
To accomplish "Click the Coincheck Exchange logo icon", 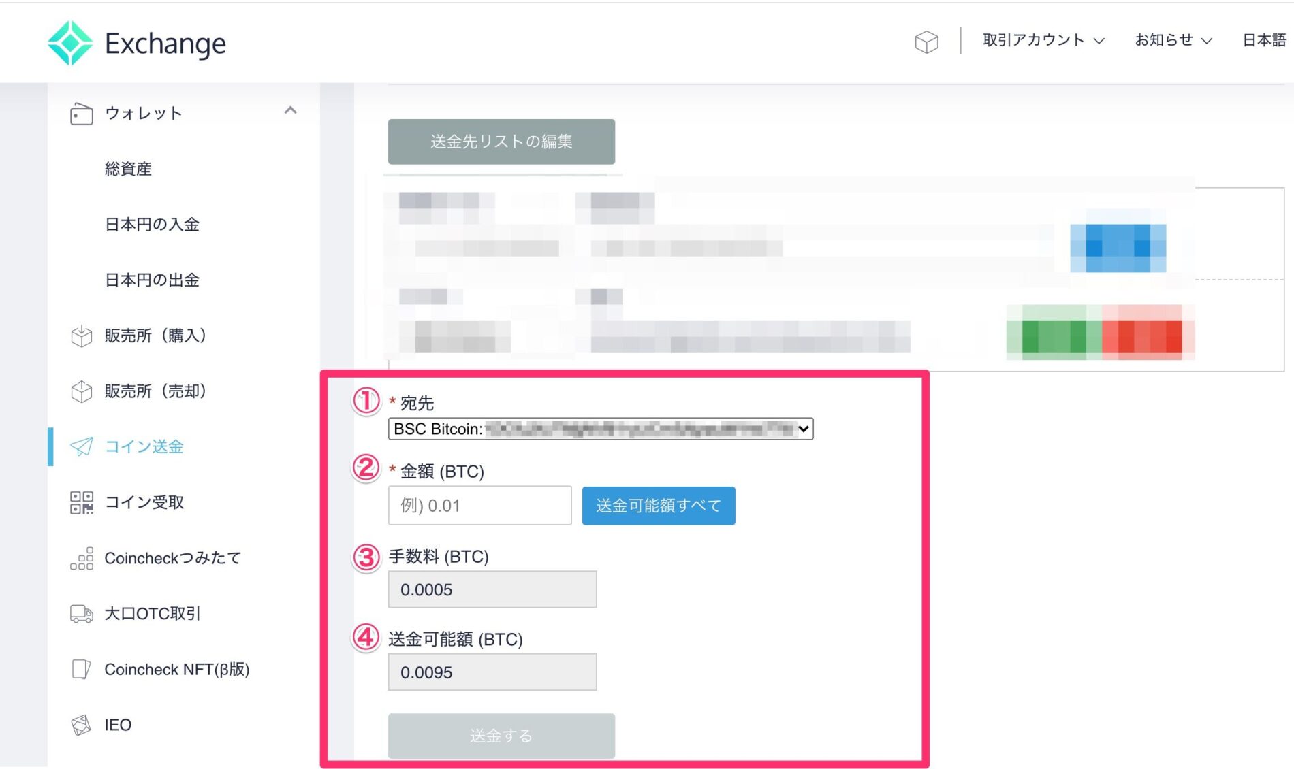I will point(70,43).
